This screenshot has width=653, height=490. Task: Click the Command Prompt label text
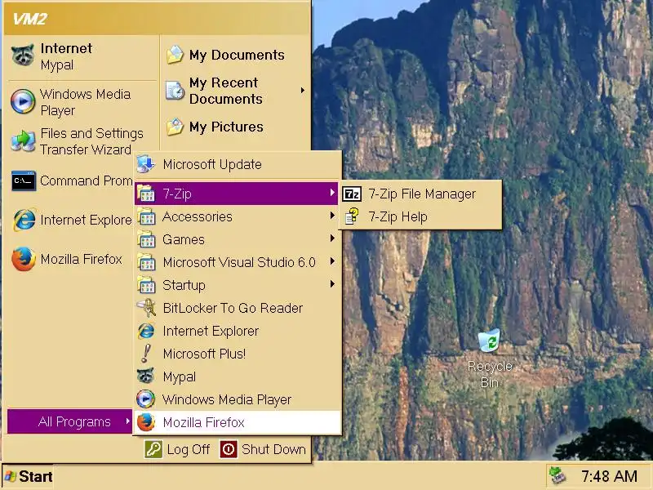pos(87,180)
